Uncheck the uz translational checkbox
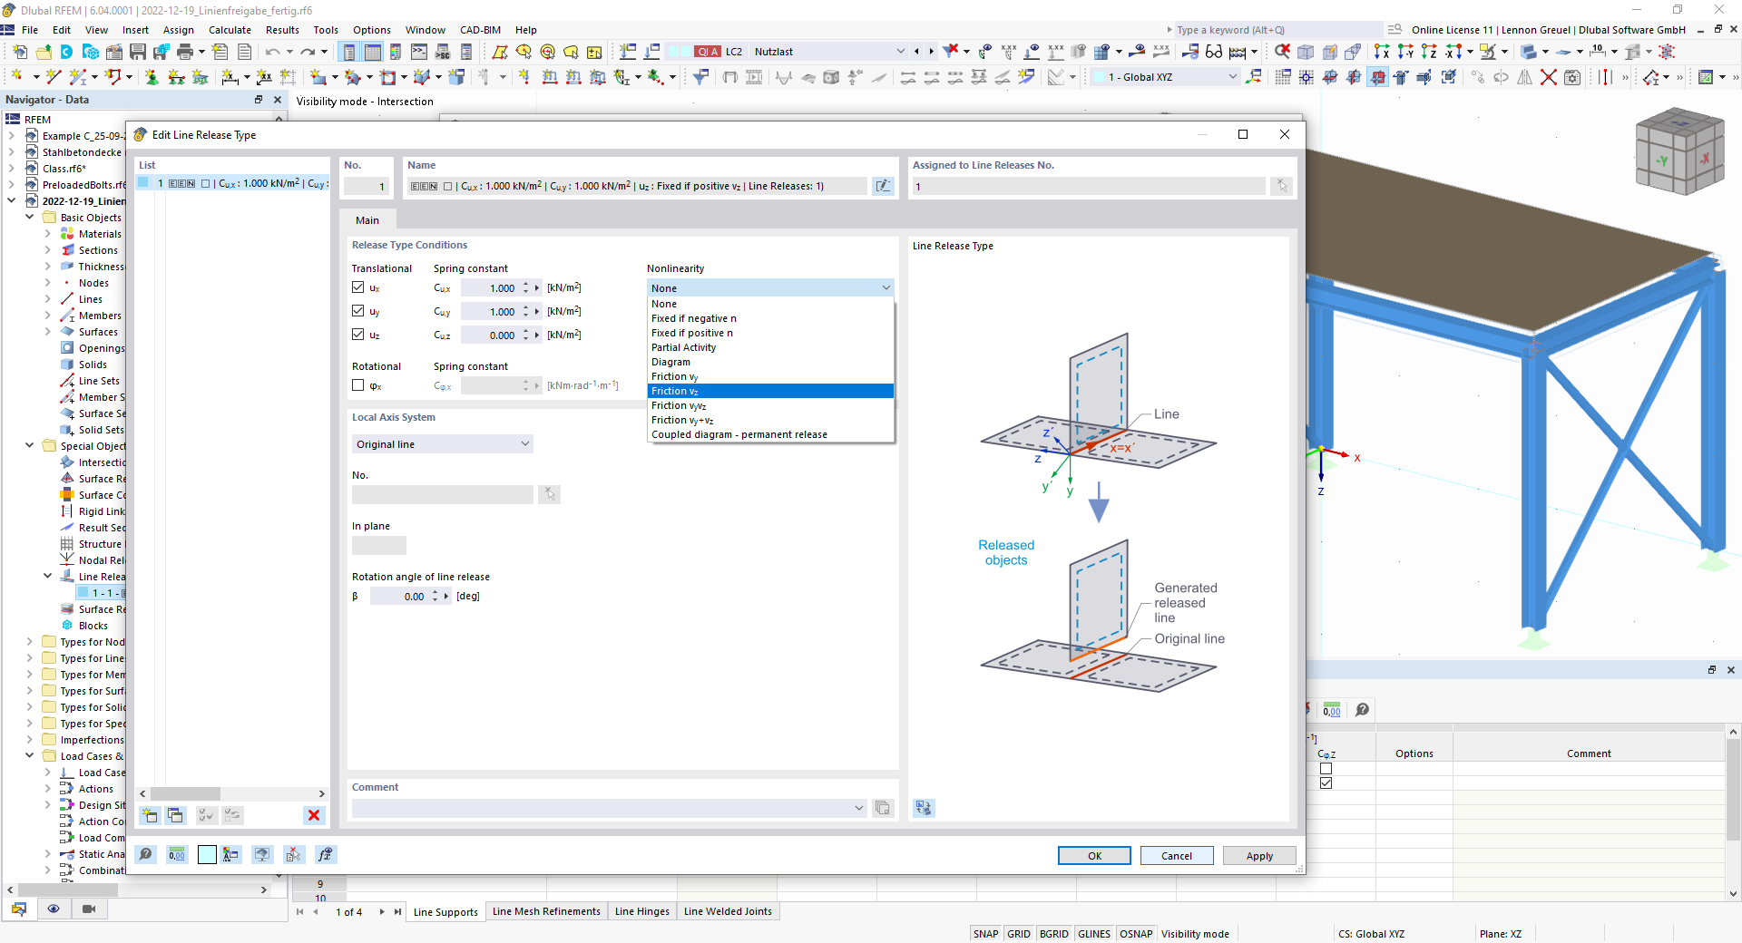1742x943 pixels. 358,335
